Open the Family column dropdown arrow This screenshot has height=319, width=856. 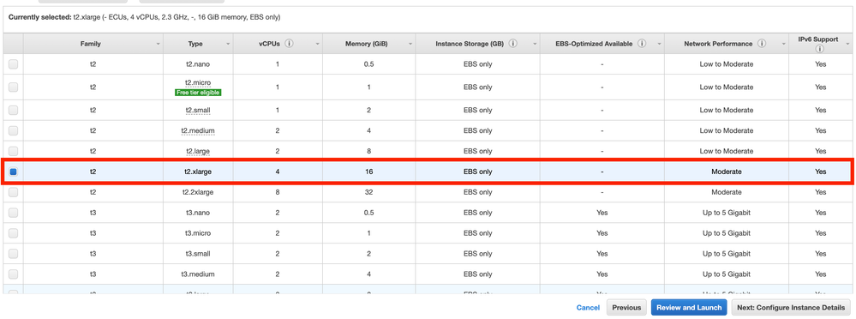pos(159,44)
